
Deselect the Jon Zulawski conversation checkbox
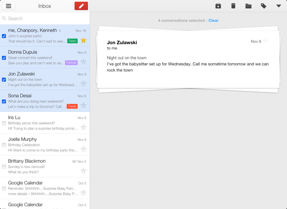point(4,80)
